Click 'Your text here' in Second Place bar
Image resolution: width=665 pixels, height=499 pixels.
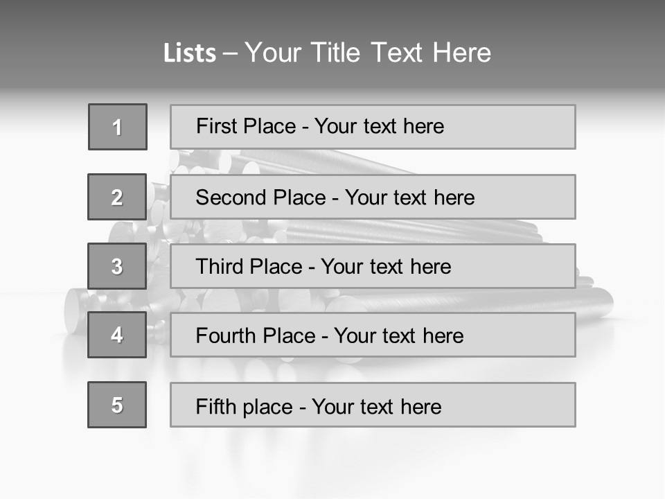click(409, 198)
